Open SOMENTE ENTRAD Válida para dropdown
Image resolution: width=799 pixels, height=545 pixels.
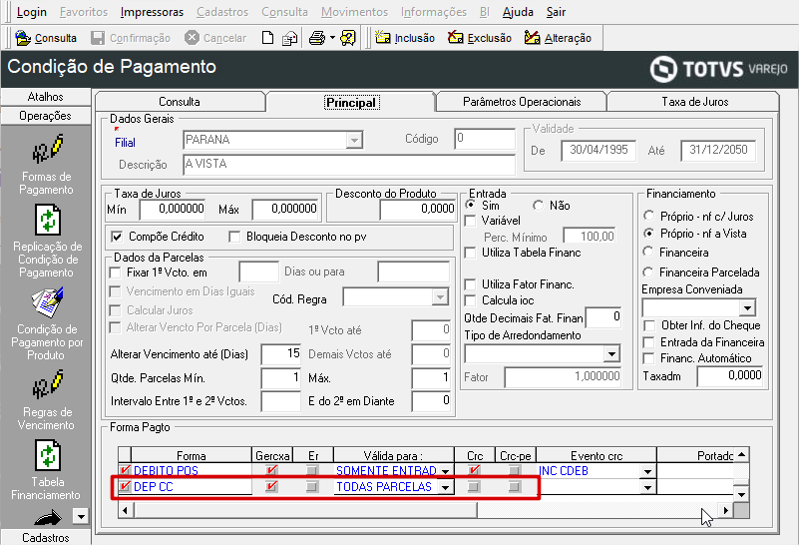tap(445, 471)
